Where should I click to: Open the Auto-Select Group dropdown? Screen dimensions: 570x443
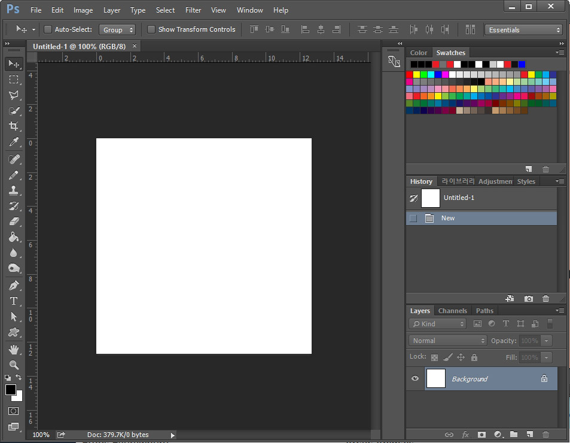117,30
